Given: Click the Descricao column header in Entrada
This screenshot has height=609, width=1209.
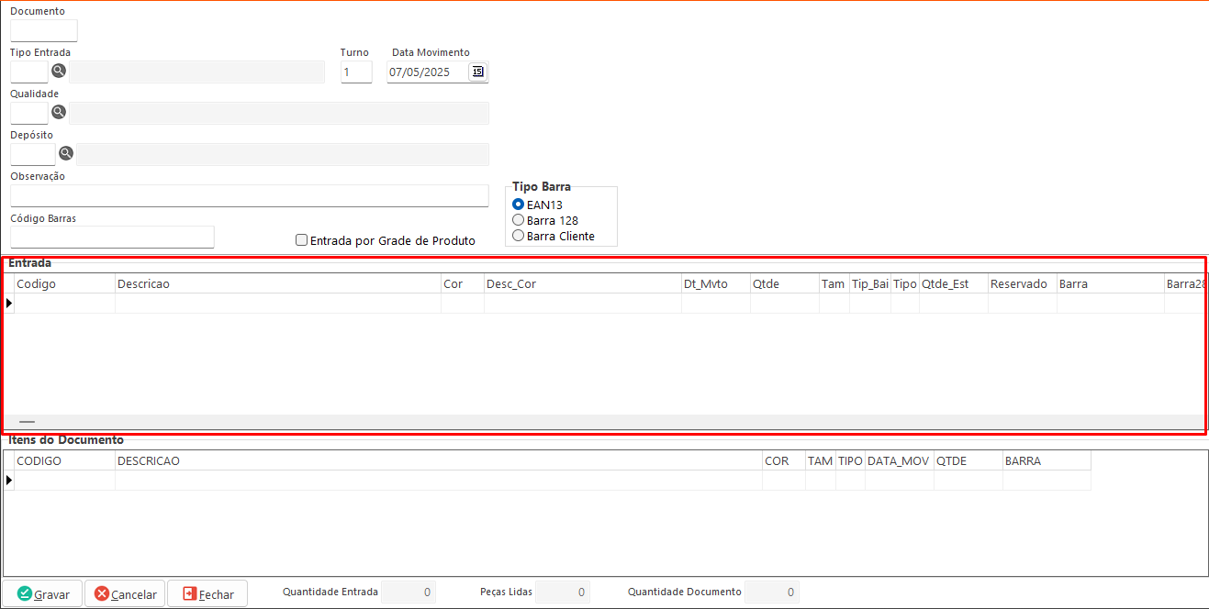Looking at the screenshot, I should [277, 284].
